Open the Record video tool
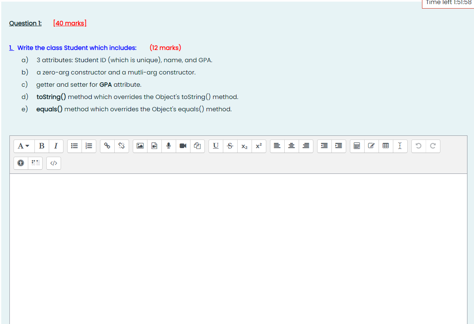The image size is (474, 324). coord(183,146)
